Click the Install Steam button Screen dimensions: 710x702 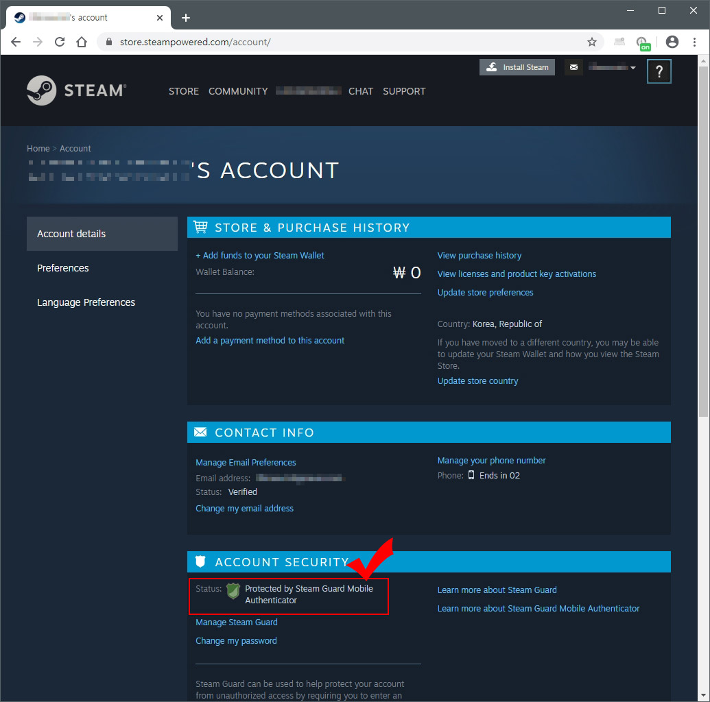(x=517, y=67)
